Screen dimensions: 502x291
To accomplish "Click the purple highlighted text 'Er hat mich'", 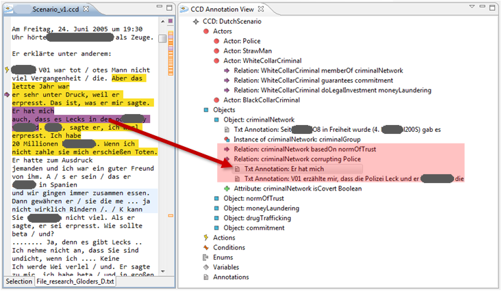I will coord(33,111).
